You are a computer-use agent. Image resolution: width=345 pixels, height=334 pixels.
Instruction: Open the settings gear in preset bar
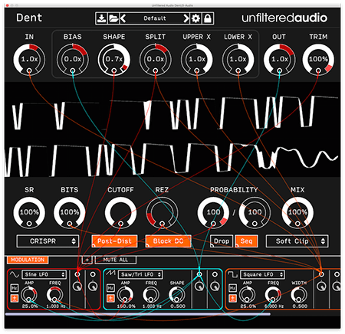(x=195, y=18)
